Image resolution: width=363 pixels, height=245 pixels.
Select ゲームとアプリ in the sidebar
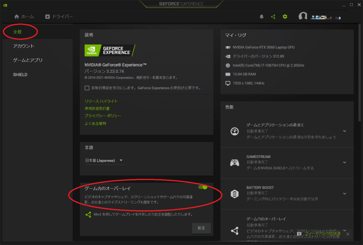(x=28, y=60)
